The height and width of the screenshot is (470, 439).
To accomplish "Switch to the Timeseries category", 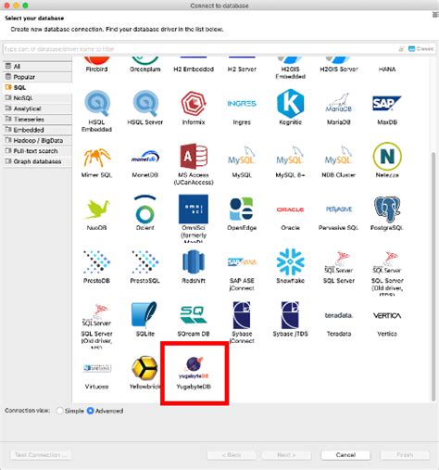I will pyautogui.click(x=38, y=120).
